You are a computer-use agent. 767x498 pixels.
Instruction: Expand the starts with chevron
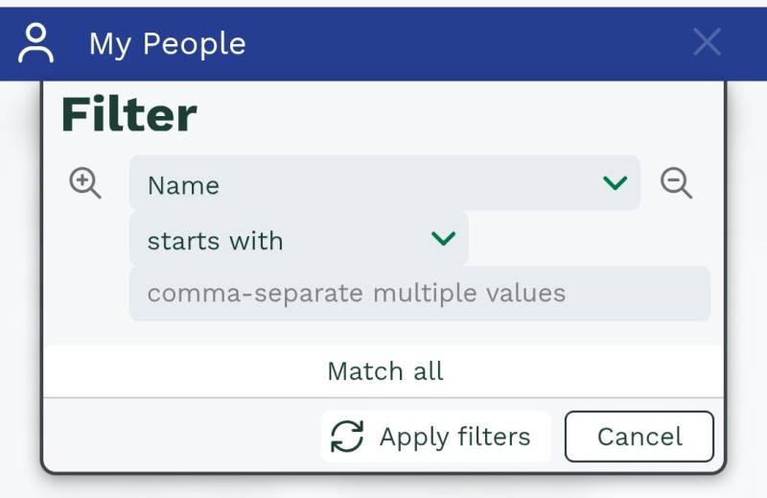pos(443,238)
